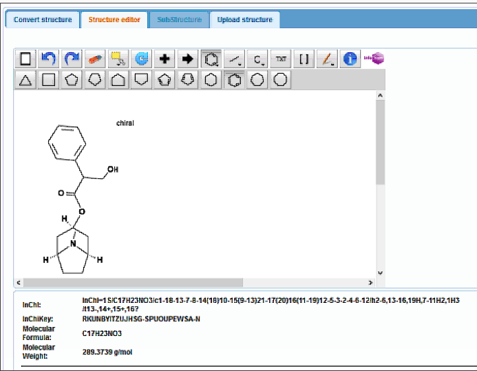The height and width of the screenshot is (371, 477).
Task: Expand the red pen tool dropdown
Action: 327,59
